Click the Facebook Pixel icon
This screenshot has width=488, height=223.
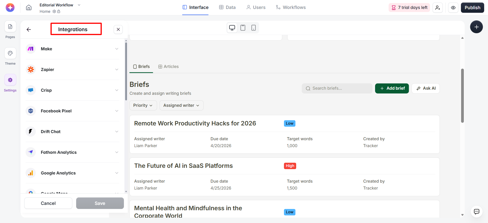[31, 111]
